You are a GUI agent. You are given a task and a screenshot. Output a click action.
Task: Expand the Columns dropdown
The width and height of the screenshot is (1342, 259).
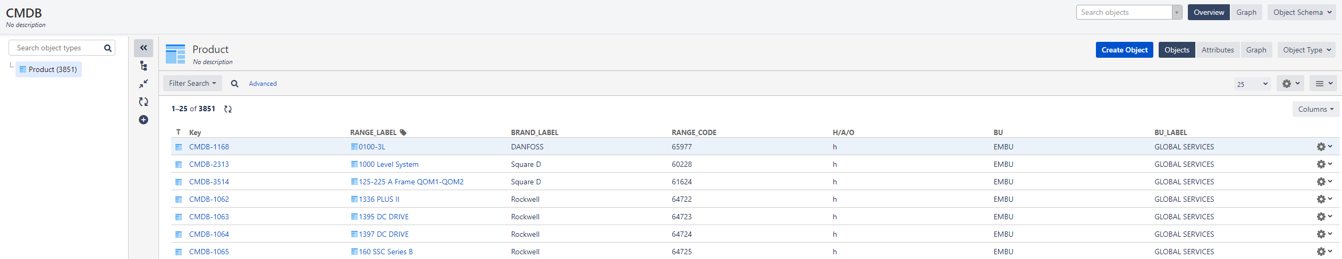tap(1315, 109)
